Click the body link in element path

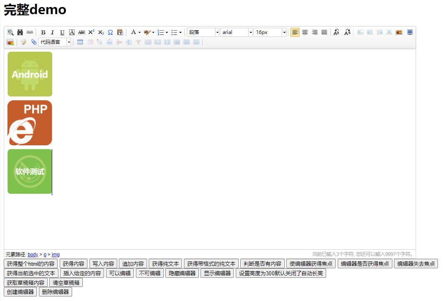[33, 255]
